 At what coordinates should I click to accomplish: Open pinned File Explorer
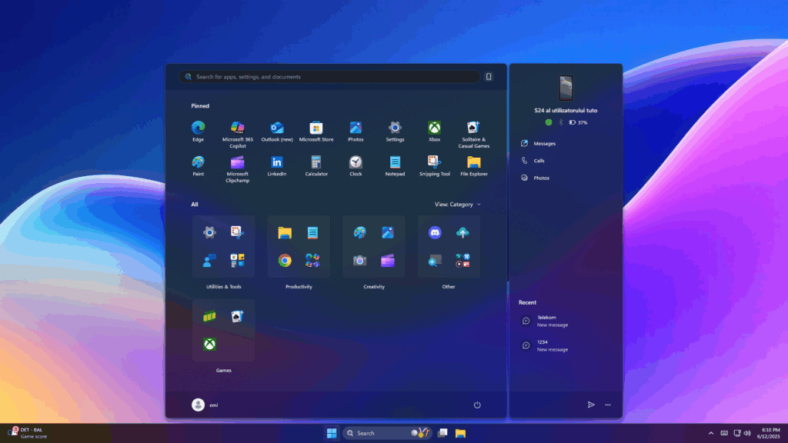[473, 166]
